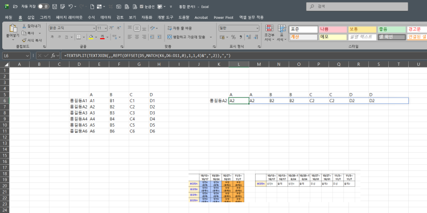
Task: Align text right in the alignment group
Action: tap(144, 37)
